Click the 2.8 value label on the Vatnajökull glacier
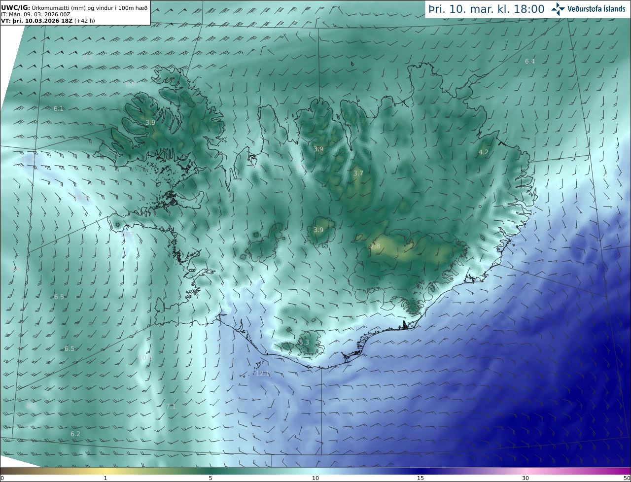The height and width of the screenshot is (482, 631). point(375,246)
